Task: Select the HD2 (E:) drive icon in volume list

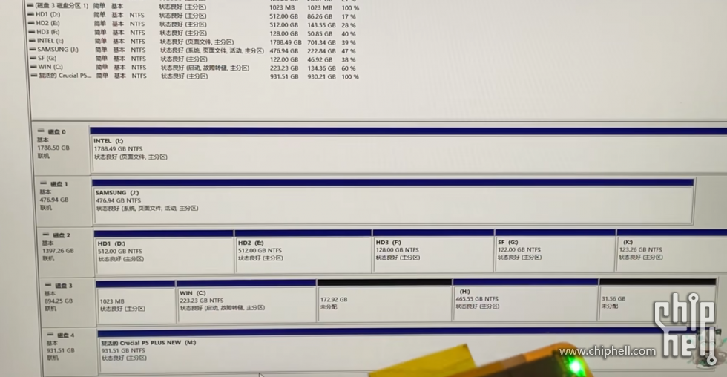Action: click(31, 23)
